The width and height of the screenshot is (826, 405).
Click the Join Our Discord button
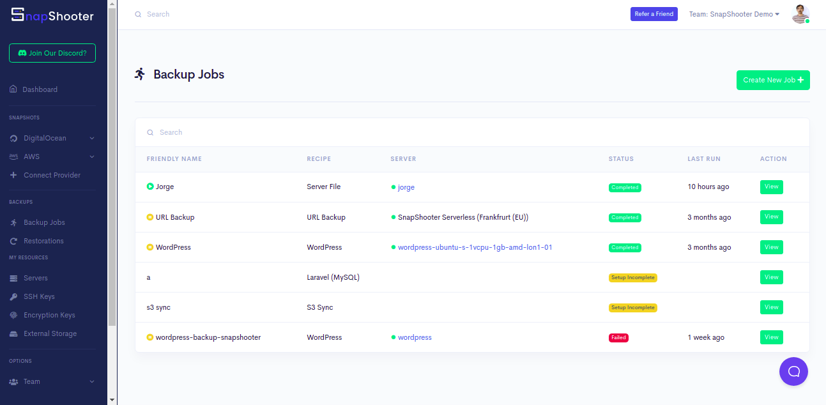click(52, 53)
